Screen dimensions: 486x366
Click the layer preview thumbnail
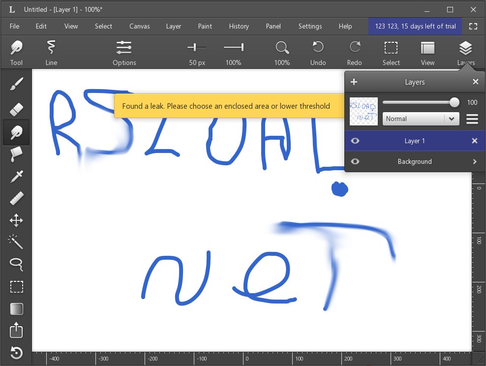pyautogui.click(x=364, y=112)
